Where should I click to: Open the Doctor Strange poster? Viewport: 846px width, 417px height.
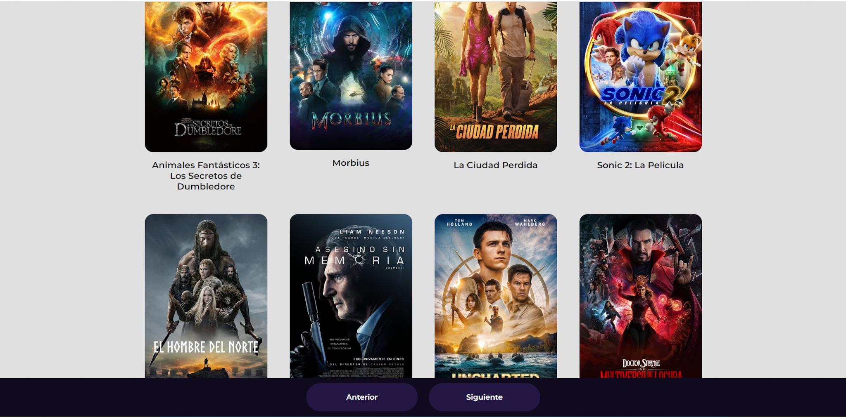640,296
